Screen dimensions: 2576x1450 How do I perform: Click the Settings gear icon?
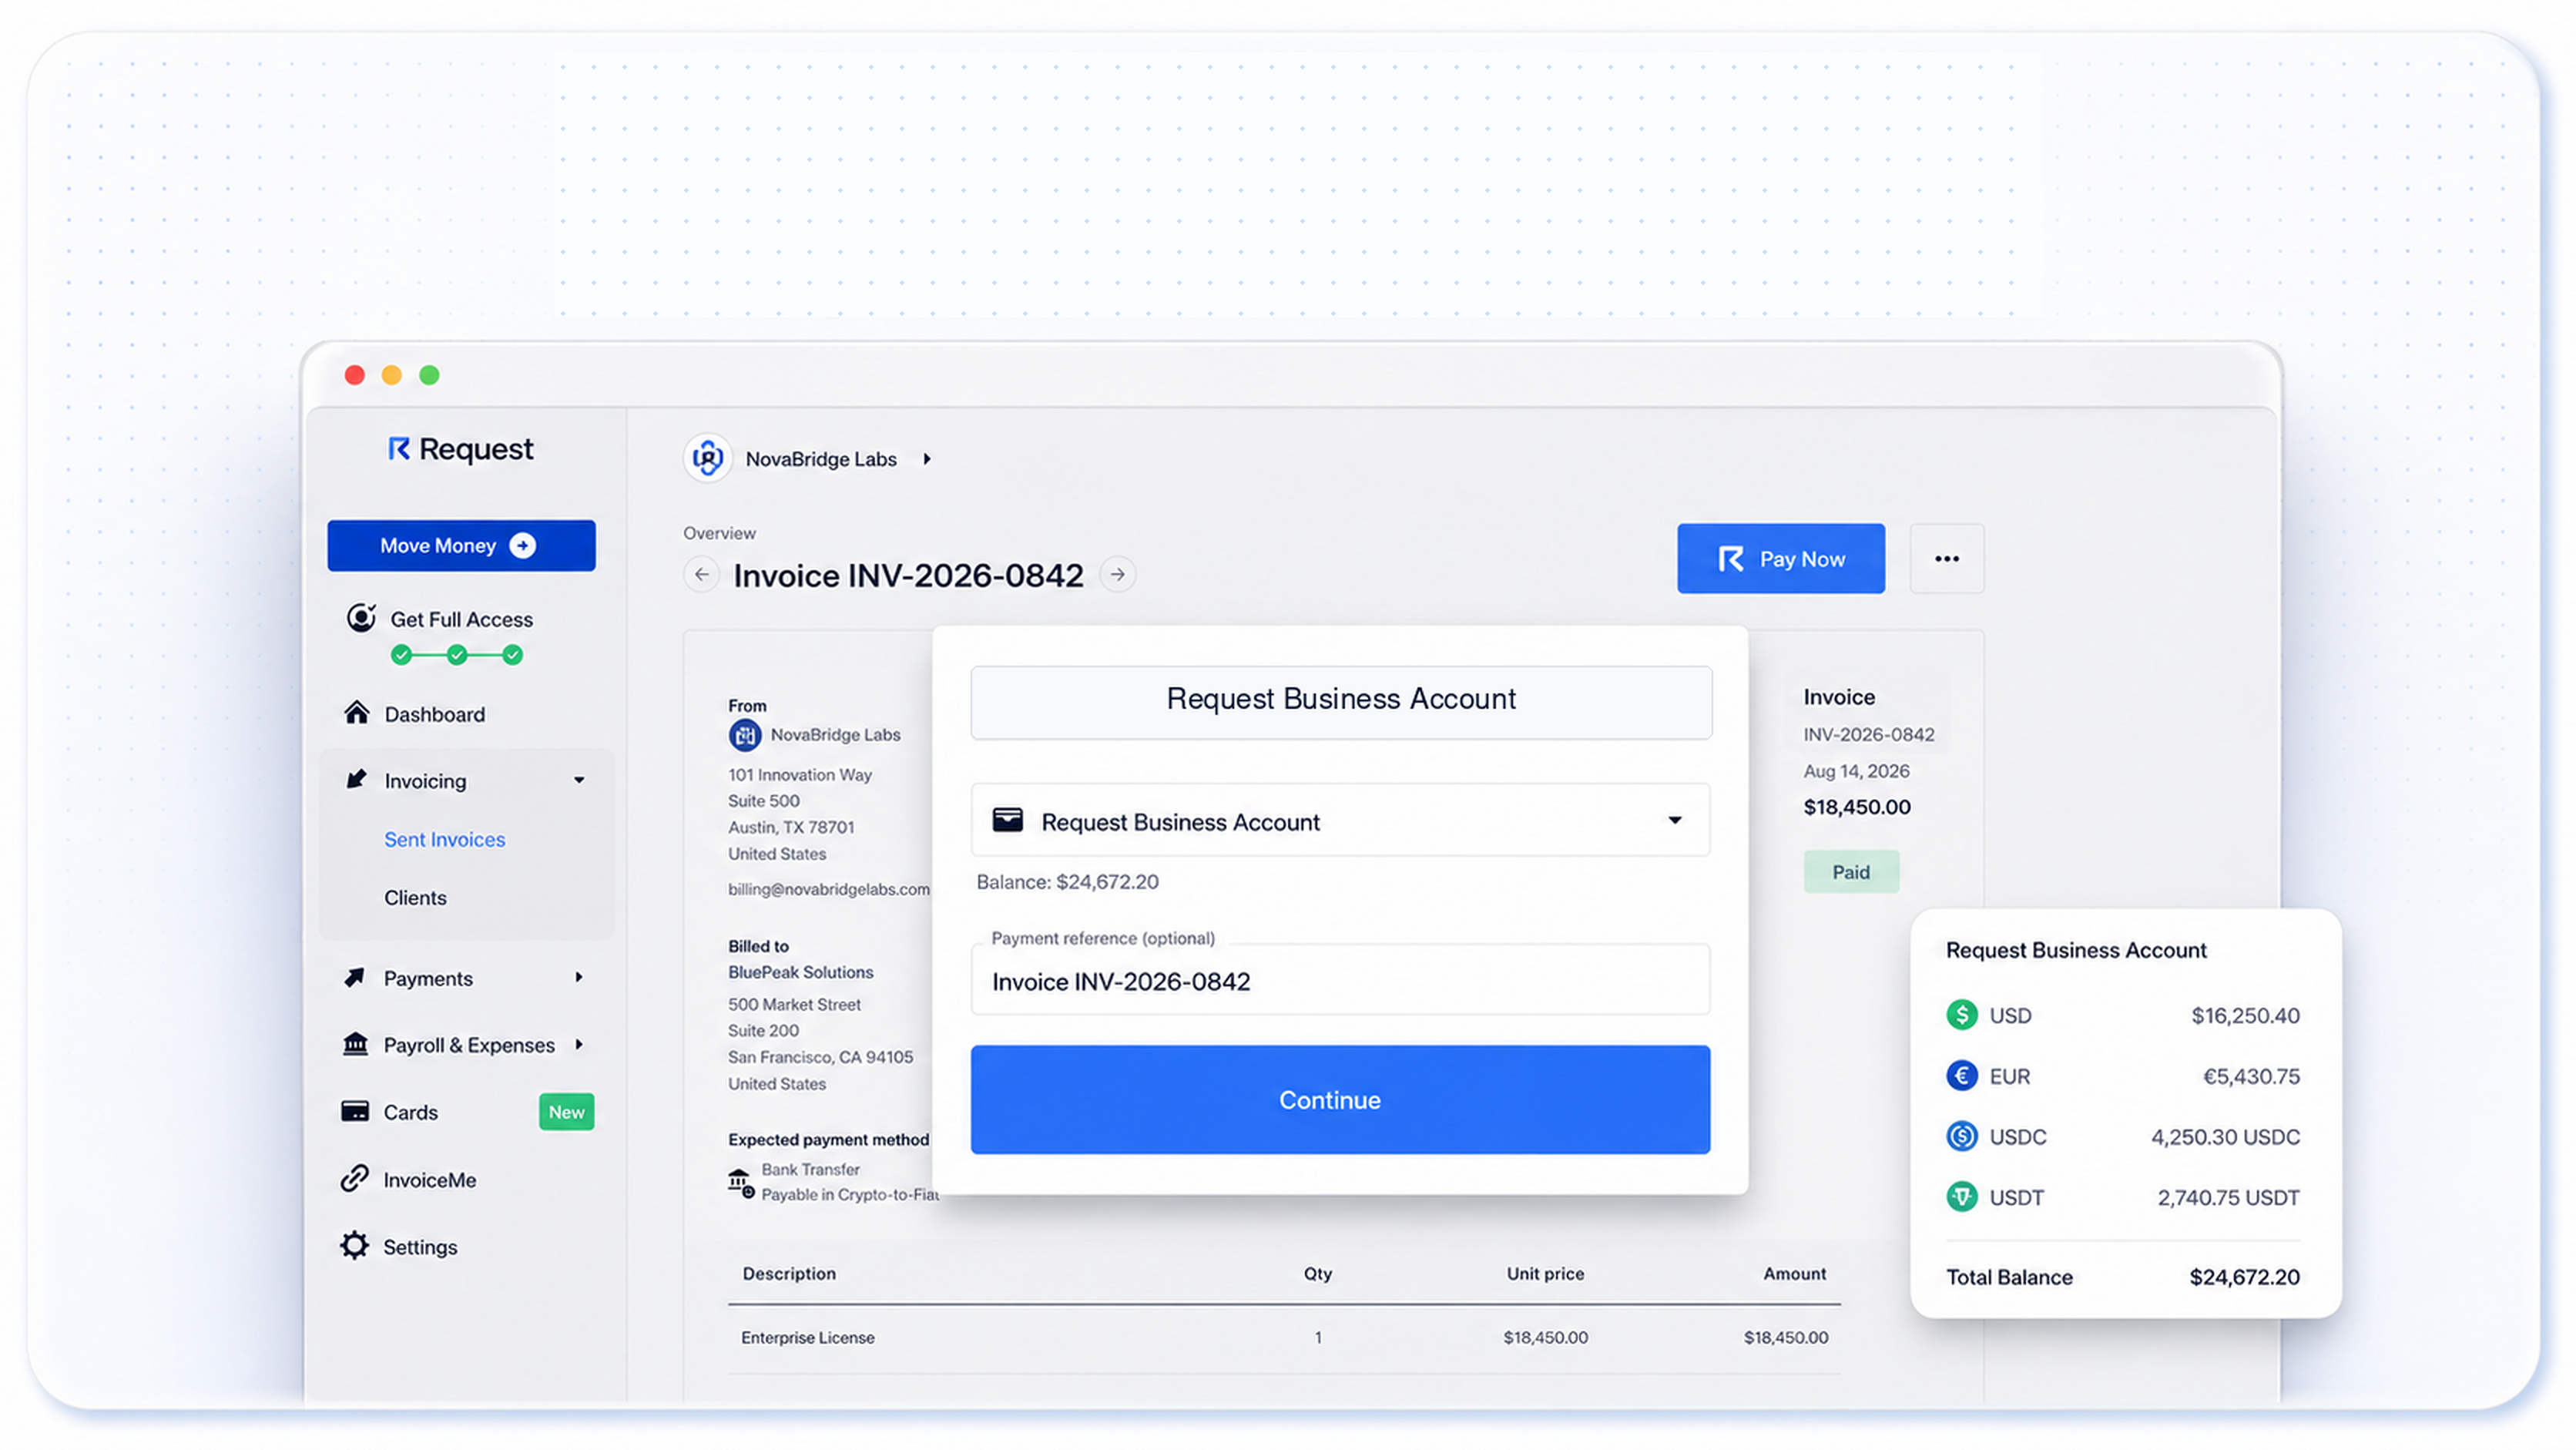354,1246
